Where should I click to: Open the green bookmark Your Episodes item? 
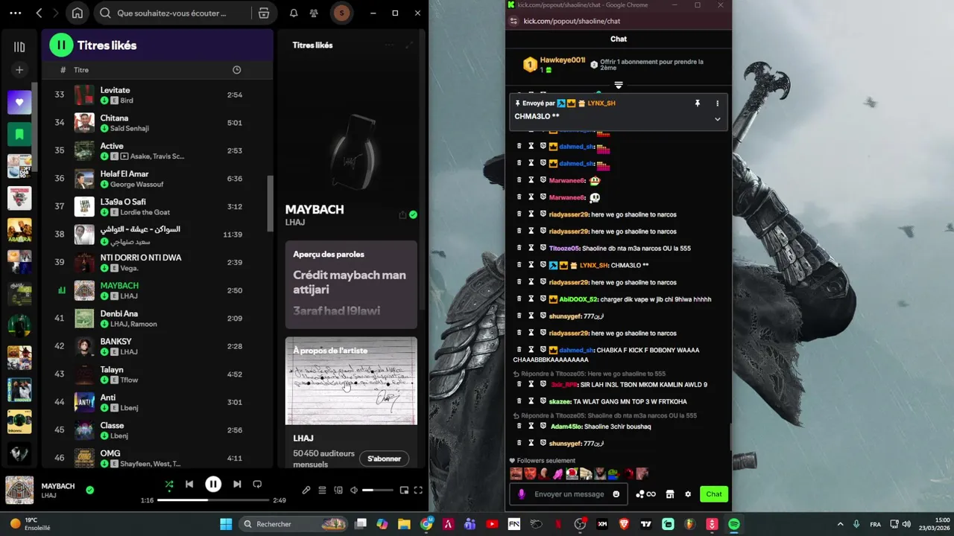click(x=19, y=135)
